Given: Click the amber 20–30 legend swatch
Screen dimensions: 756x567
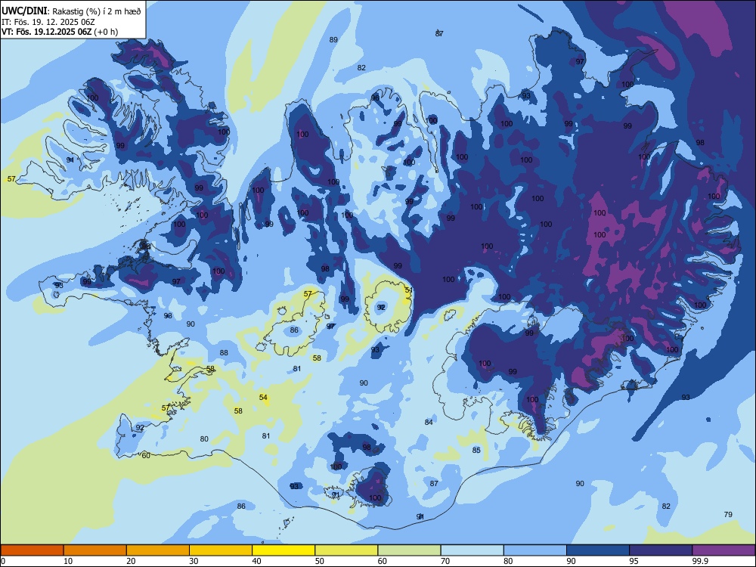Looking at the screenshot, I should pyautogui.click(x=158, y=550).
